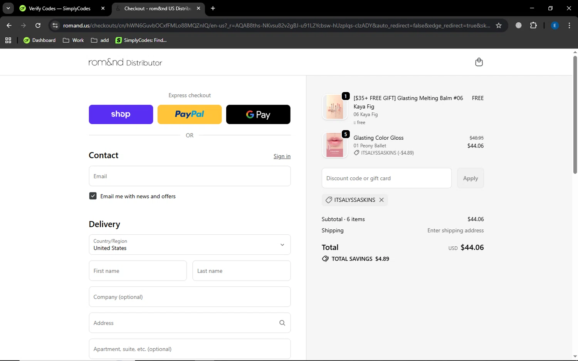Click the Glasting Color Gloss product thumbnail
This screenshot has width=578, height=361.
(334, 145)
